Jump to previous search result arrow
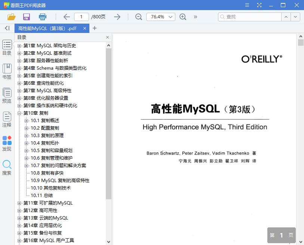Screen dimensions: 304x245 [286, 17]
